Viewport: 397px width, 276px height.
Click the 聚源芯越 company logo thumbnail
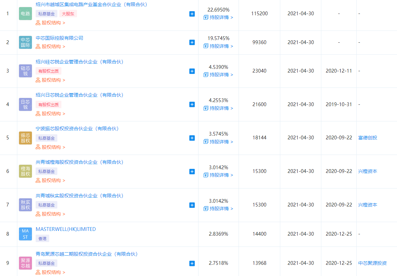[x=25, y=263]
